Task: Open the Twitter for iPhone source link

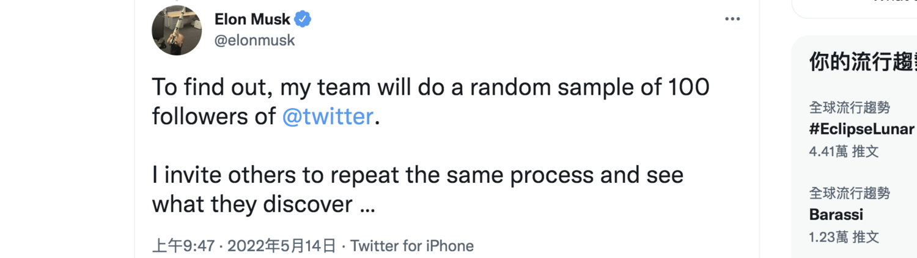Action: (x=412, y=246)
